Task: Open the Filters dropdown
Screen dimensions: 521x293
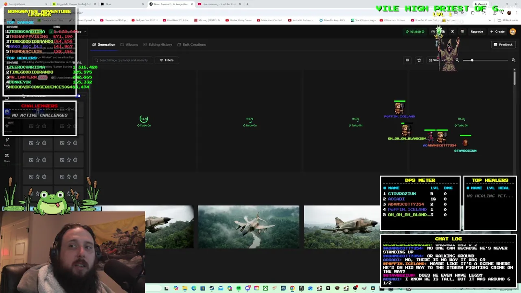Action: tap(166, 60)
